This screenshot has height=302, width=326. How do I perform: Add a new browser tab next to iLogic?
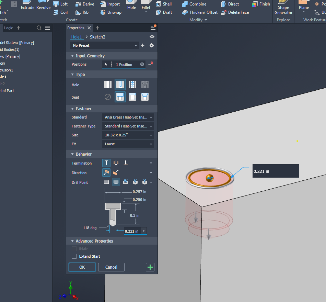point(19,28)
